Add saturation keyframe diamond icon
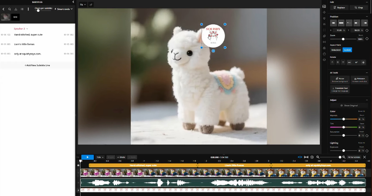Viewport: 372px width, 196px height. coord(367,135)
